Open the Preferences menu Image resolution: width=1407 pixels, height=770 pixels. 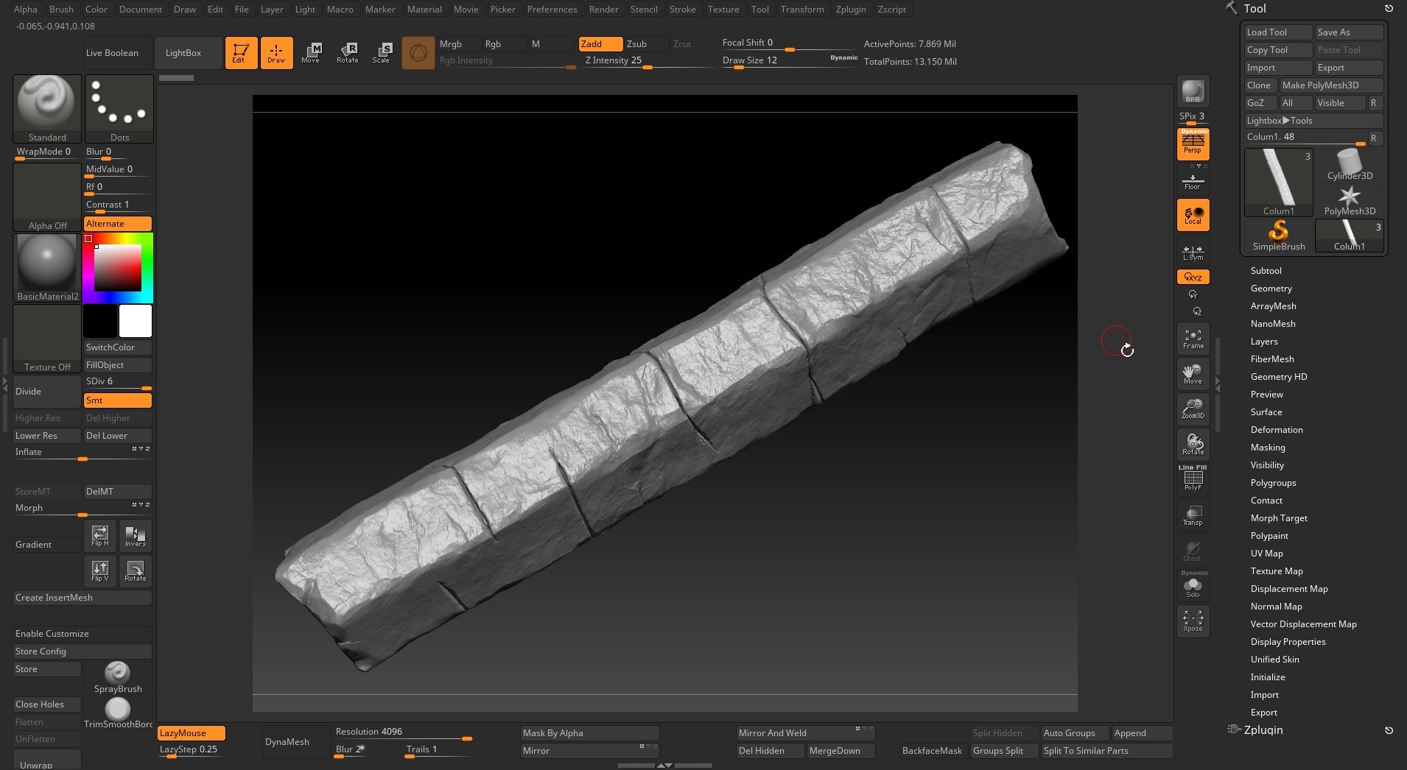552,10
